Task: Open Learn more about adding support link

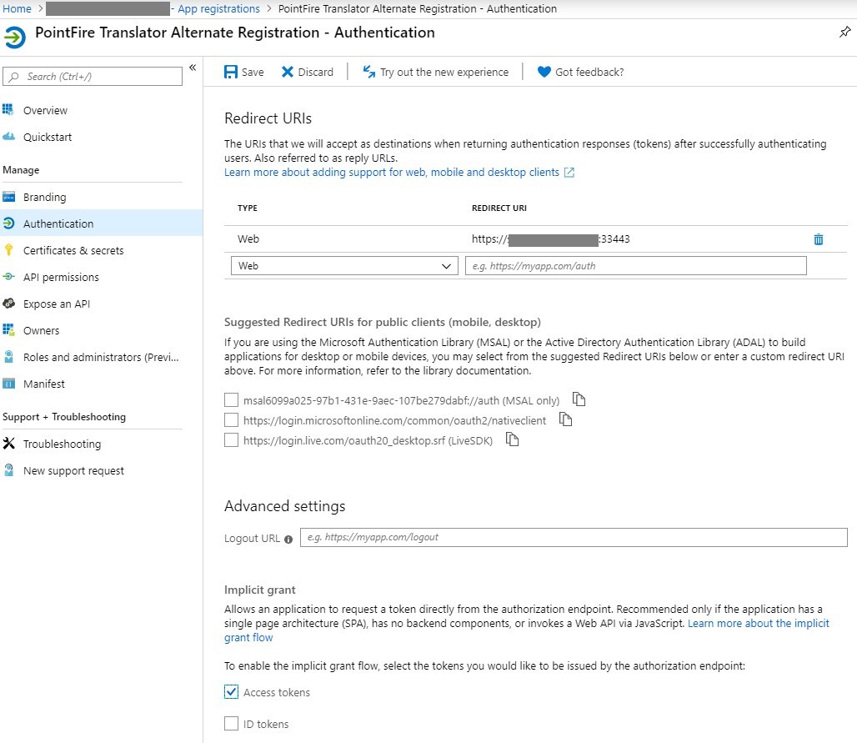Action: pos(392,173)
